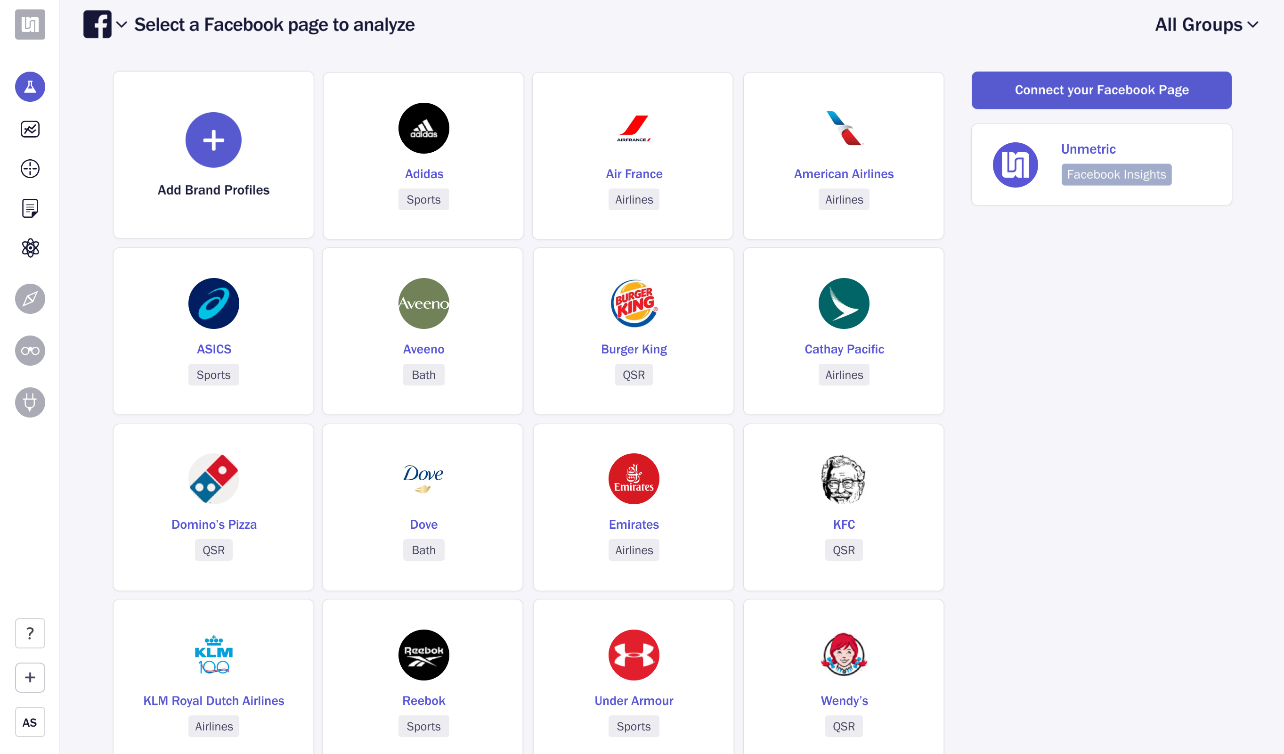Viewport: 1284px width, 754px height.
Task: Open the plug integrations sidebar icon
Action: coord(30,403)
